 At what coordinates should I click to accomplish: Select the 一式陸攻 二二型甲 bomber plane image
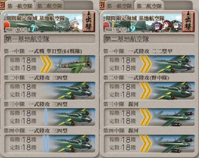(173, 64)
